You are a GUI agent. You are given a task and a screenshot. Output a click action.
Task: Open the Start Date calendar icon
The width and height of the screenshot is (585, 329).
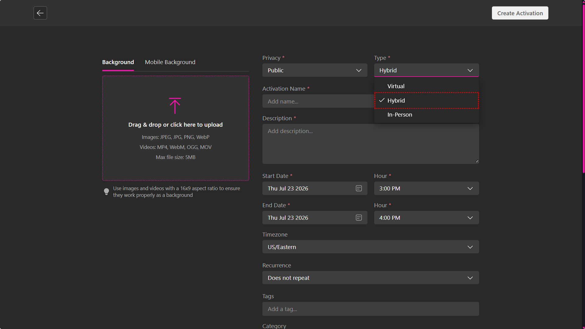359,188
